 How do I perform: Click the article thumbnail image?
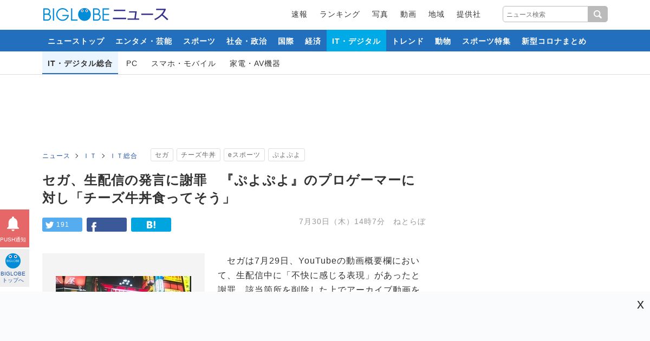pos(123,284)
